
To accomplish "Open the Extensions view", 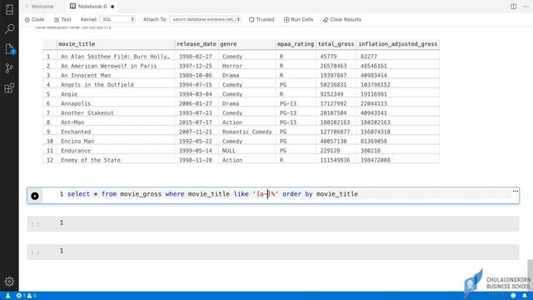I will pyautogui.click(x=9, y=88).
